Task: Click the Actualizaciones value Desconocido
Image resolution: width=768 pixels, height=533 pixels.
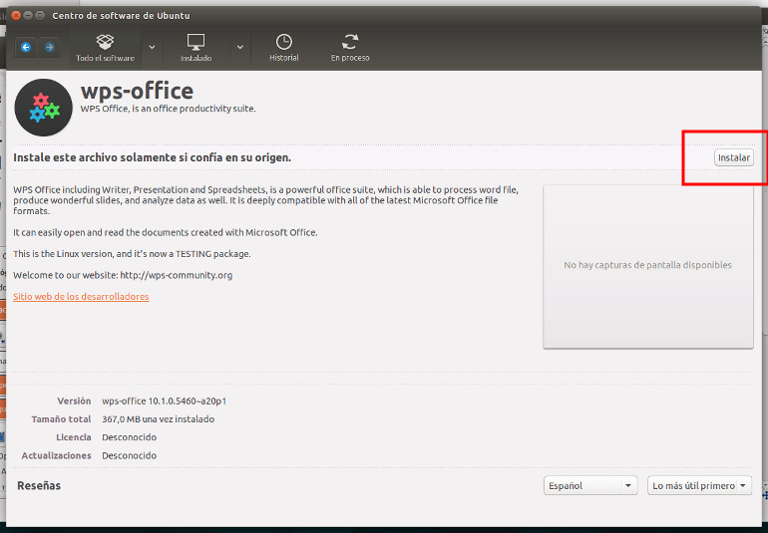Action: [x=129, y=455]
